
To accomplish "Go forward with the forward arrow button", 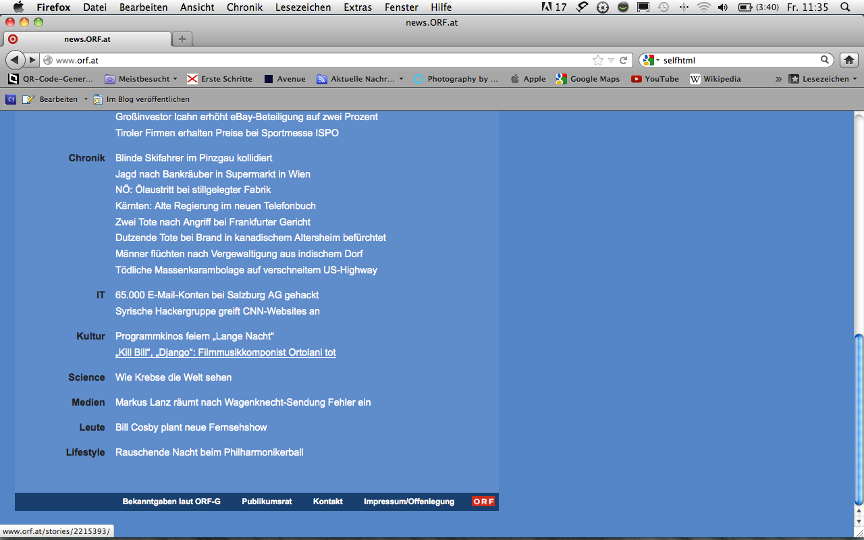I will (32, 60).
